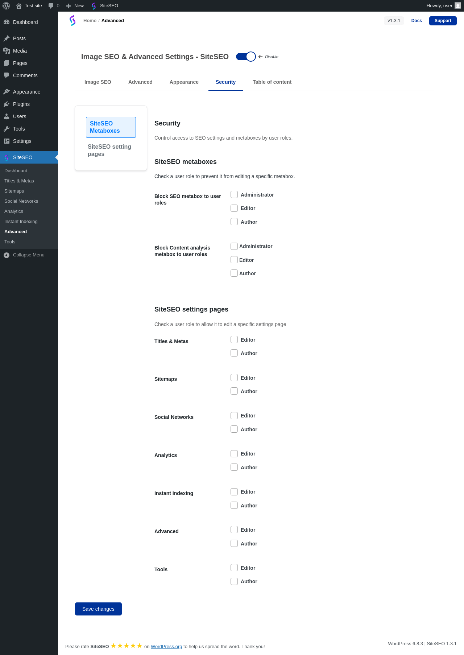This screenshot has height=655, width=464.
Task: Click the WordPress logo icon in the admin bar
Action: (6, 6)
